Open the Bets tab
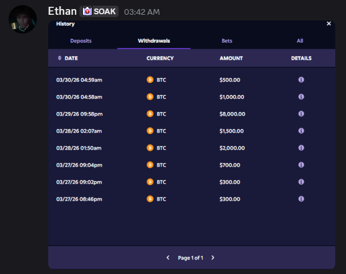 tap(227, 41)
